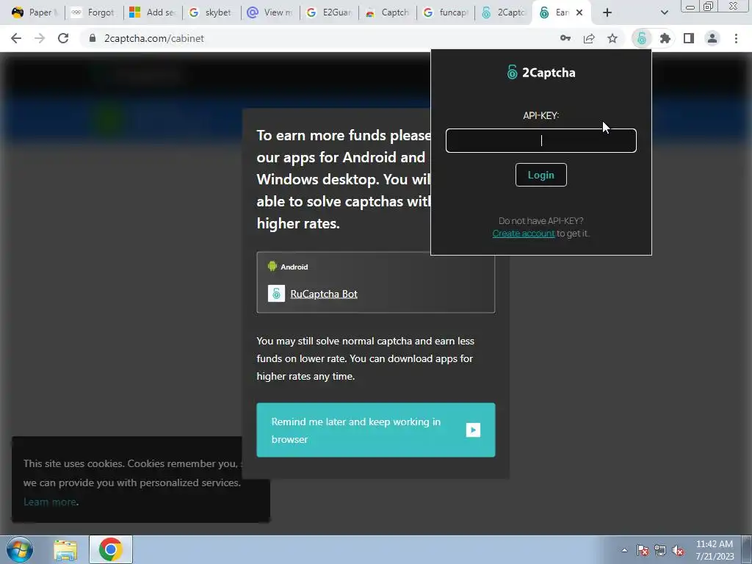Open the extensions puzzle piece menu
The image size is (752, 564).
click(x=665, y=38)
